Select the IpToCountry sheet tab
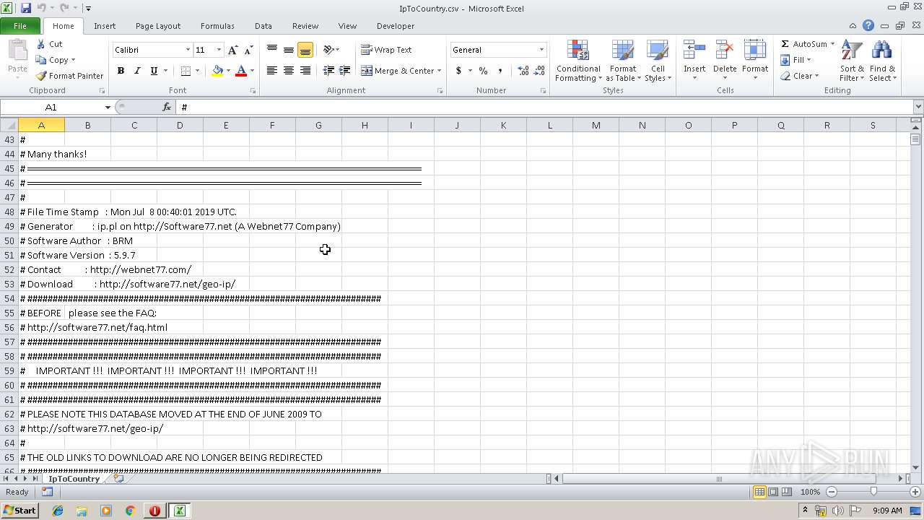Image resolution: width=924 pixels, height=520 pixels. coord(74,478)
